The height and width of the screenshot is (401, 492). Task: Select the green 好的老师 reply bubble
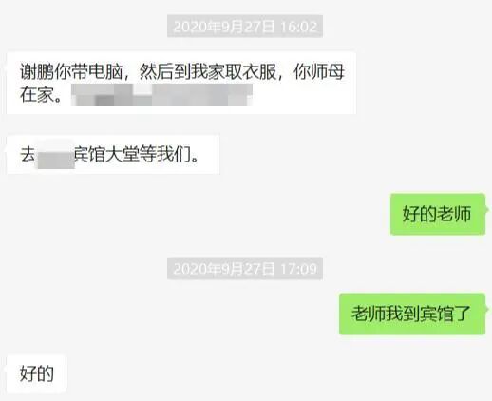[438, 214]
